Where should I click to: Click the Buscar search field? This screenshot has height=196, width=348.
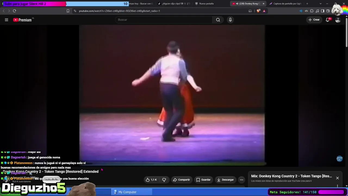point(164,20)
